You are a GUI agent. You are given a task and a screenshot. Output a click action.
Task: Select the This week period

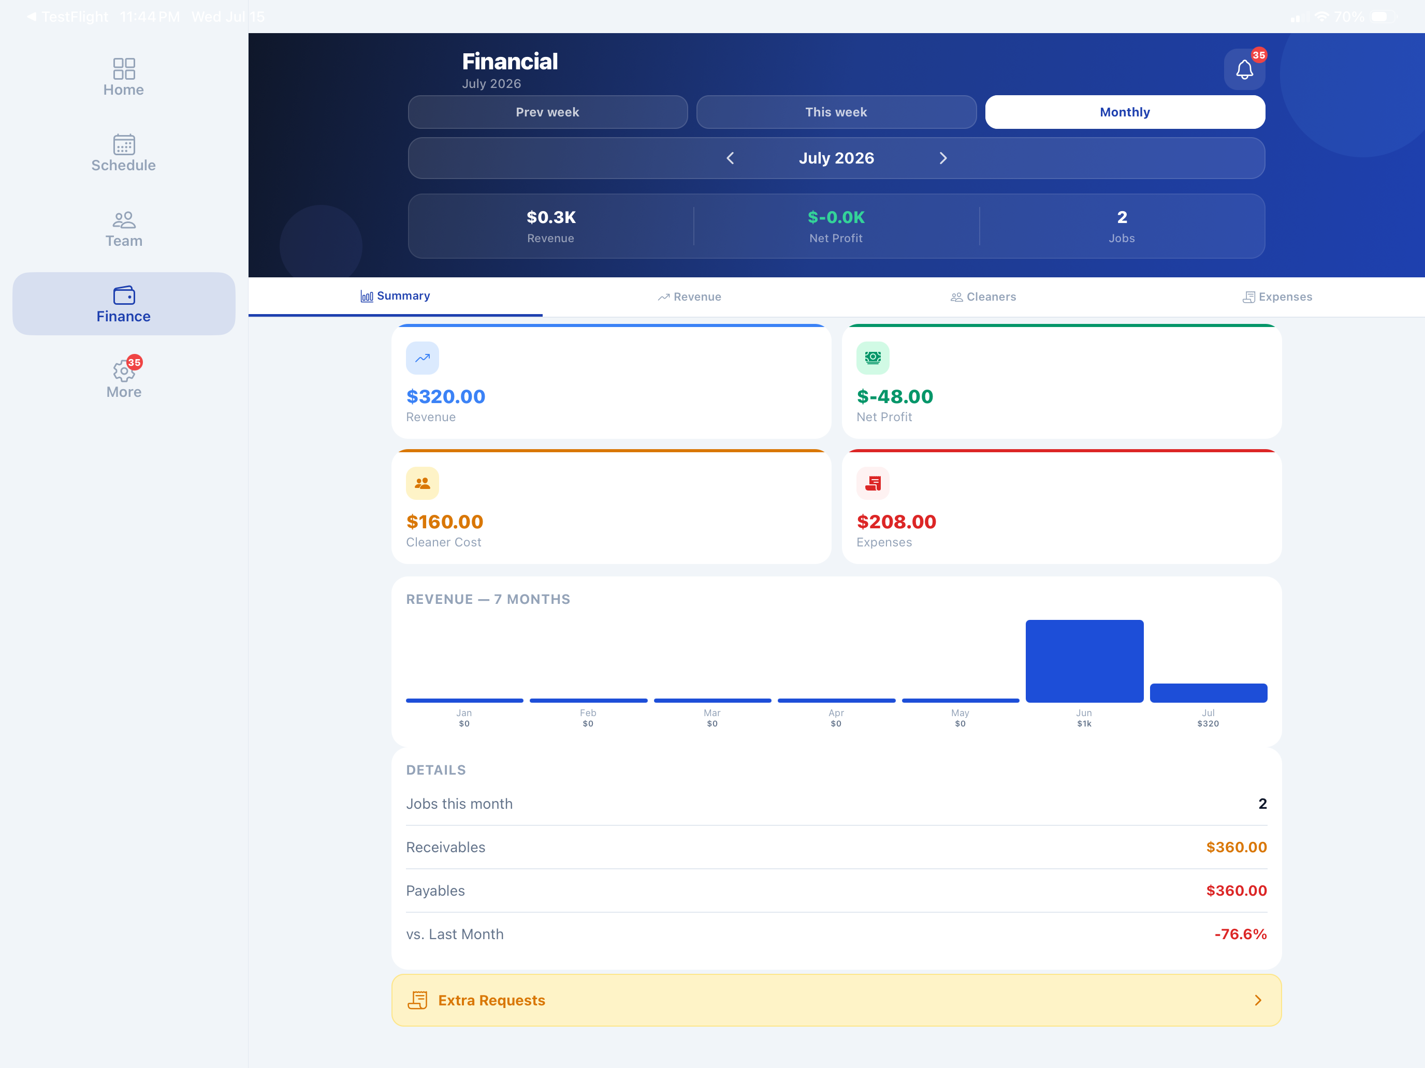pos(836,112)
